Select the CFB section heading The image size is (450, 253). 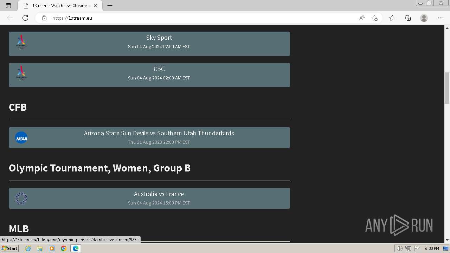click(x=18, y=107)
